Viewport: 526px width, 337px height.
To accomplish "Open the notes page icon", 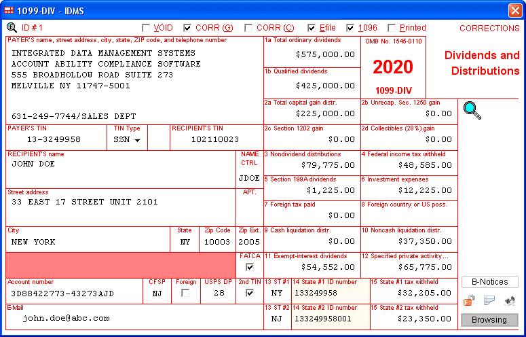I will pos(489,300).
